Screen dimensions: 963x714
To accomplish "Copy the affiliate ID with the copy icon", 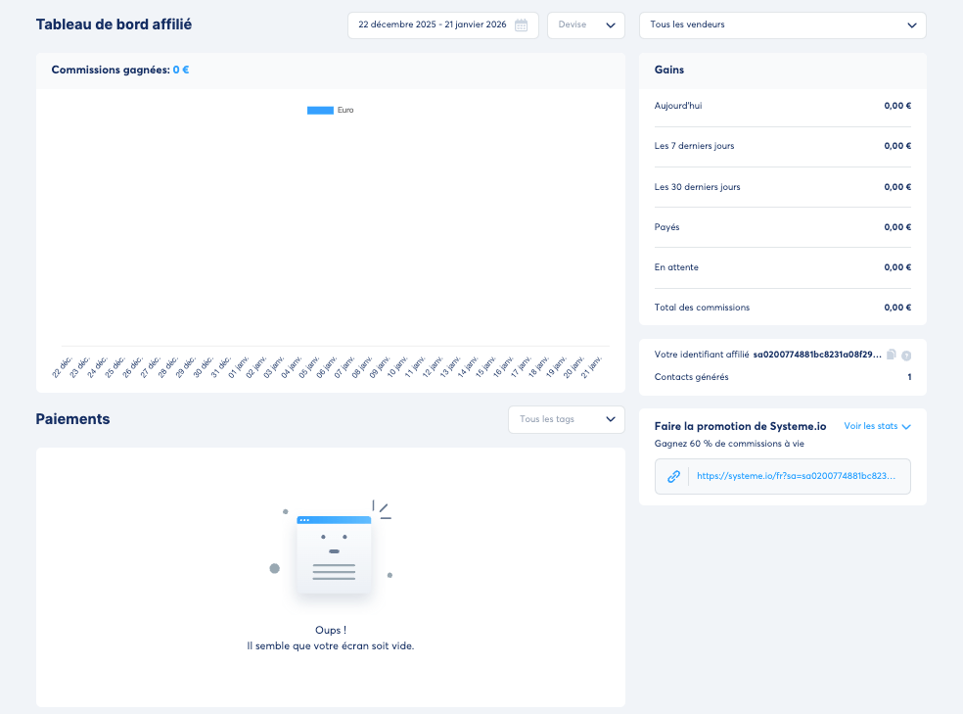I will [891, 355].
